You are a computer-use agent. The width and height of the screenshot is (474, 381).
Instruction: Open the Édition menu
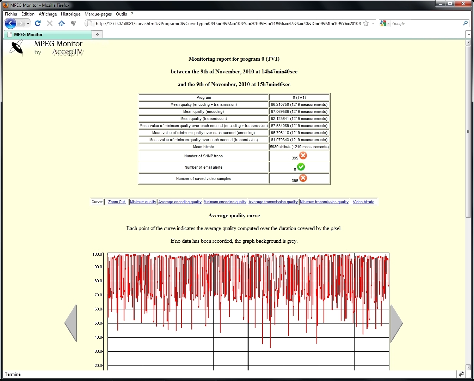28,14
